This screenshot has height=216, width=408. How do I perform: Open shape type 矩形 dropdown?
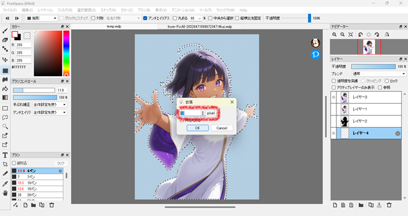click(x=41, y=18)
